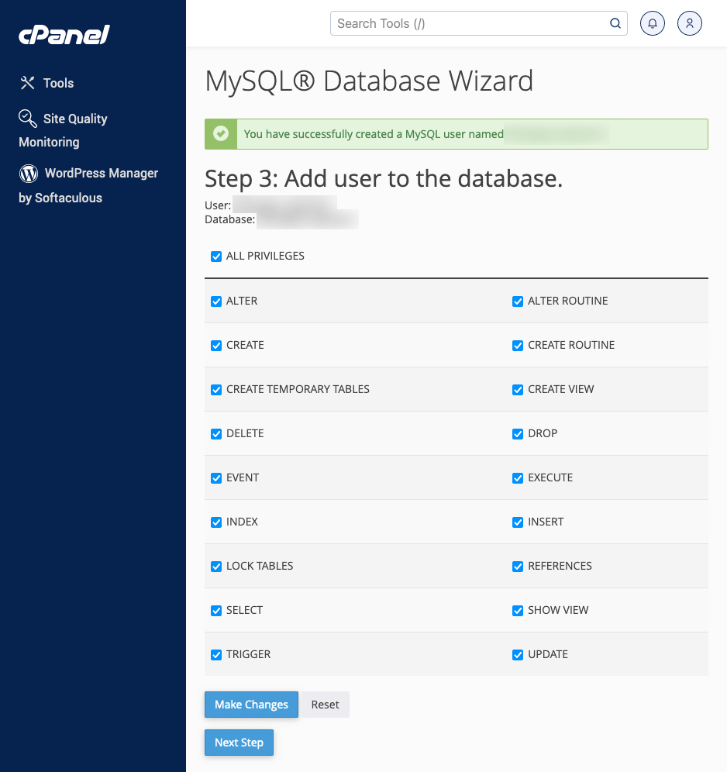Click the MySQL Database Wizard heading
The height and width of the screenshot is (772, 727).
point(369,81)
